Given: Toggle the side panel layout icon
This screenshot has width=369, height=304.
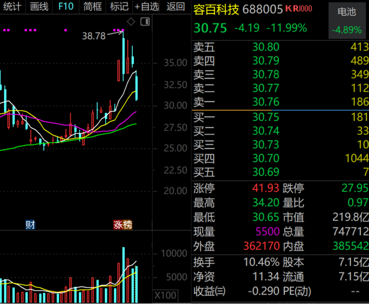Looking at the screenshot, I should (x=145, y=22).
